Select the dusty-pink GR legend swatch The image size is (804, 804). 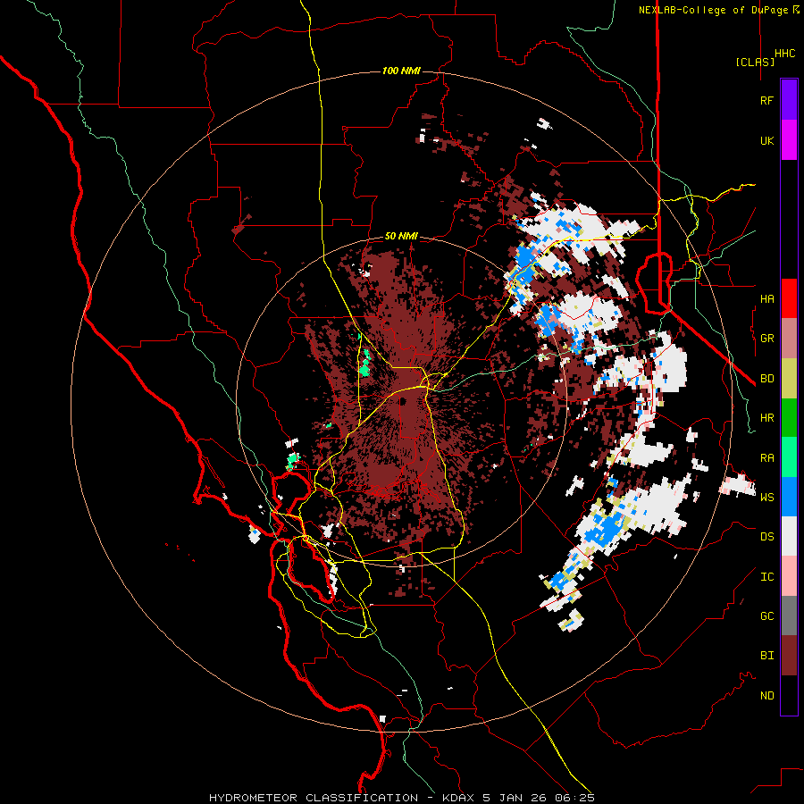click(x=789, y=339)
